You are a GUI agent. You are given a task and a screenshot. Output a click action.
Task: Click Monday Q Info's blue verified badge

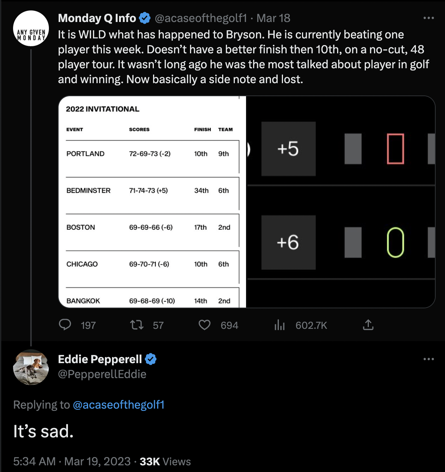click(145, 18)
